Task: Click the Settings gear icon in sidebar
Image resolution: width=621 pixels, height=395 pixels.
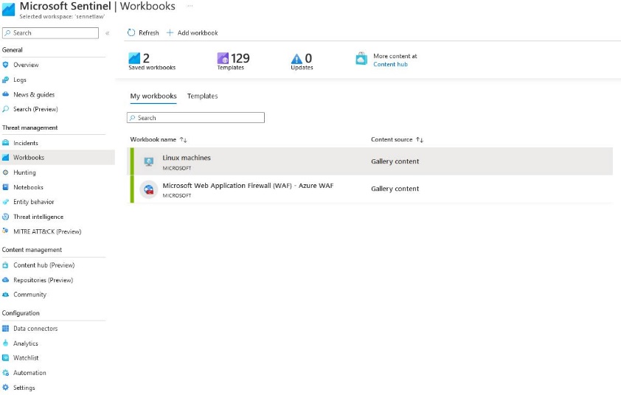Action: pyautogui.click(x=6, y=388)
